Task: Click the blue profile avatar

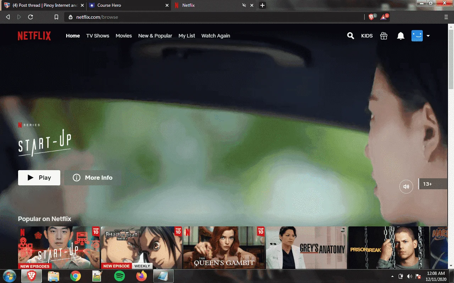Action: pyautogui.click(x=417, y=36)
